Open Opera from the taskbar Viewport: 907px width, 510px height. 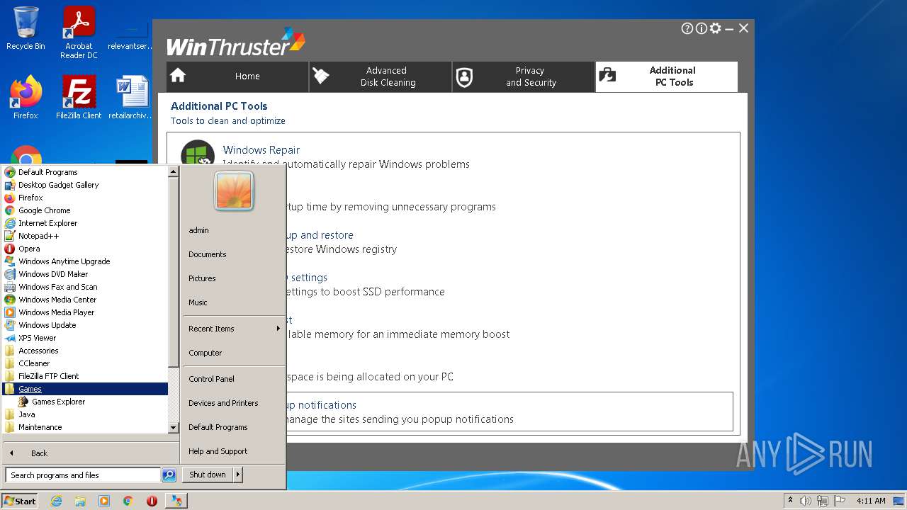(152, 501)
